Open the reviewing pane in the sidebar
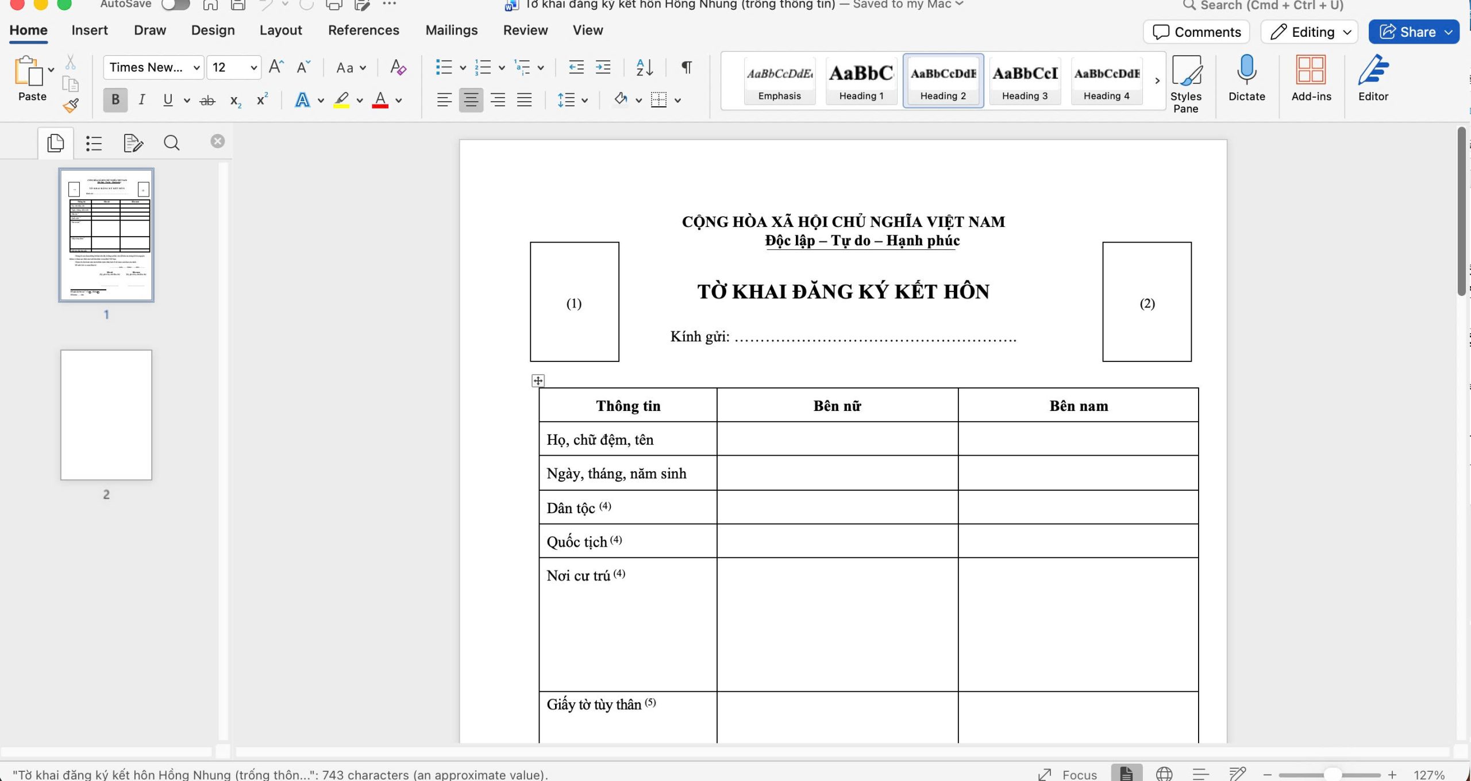Viewport: 1471px width, 781px height. [133, 143]
